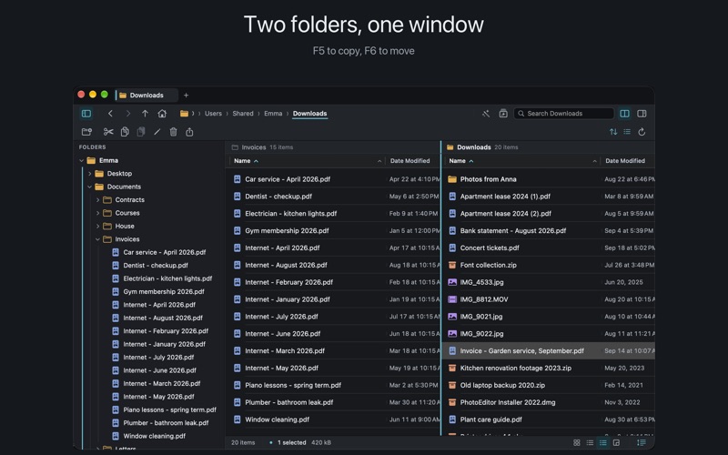Click the dimmed paste icon
The image size is (728, 455).
click(x=141, y=132)
